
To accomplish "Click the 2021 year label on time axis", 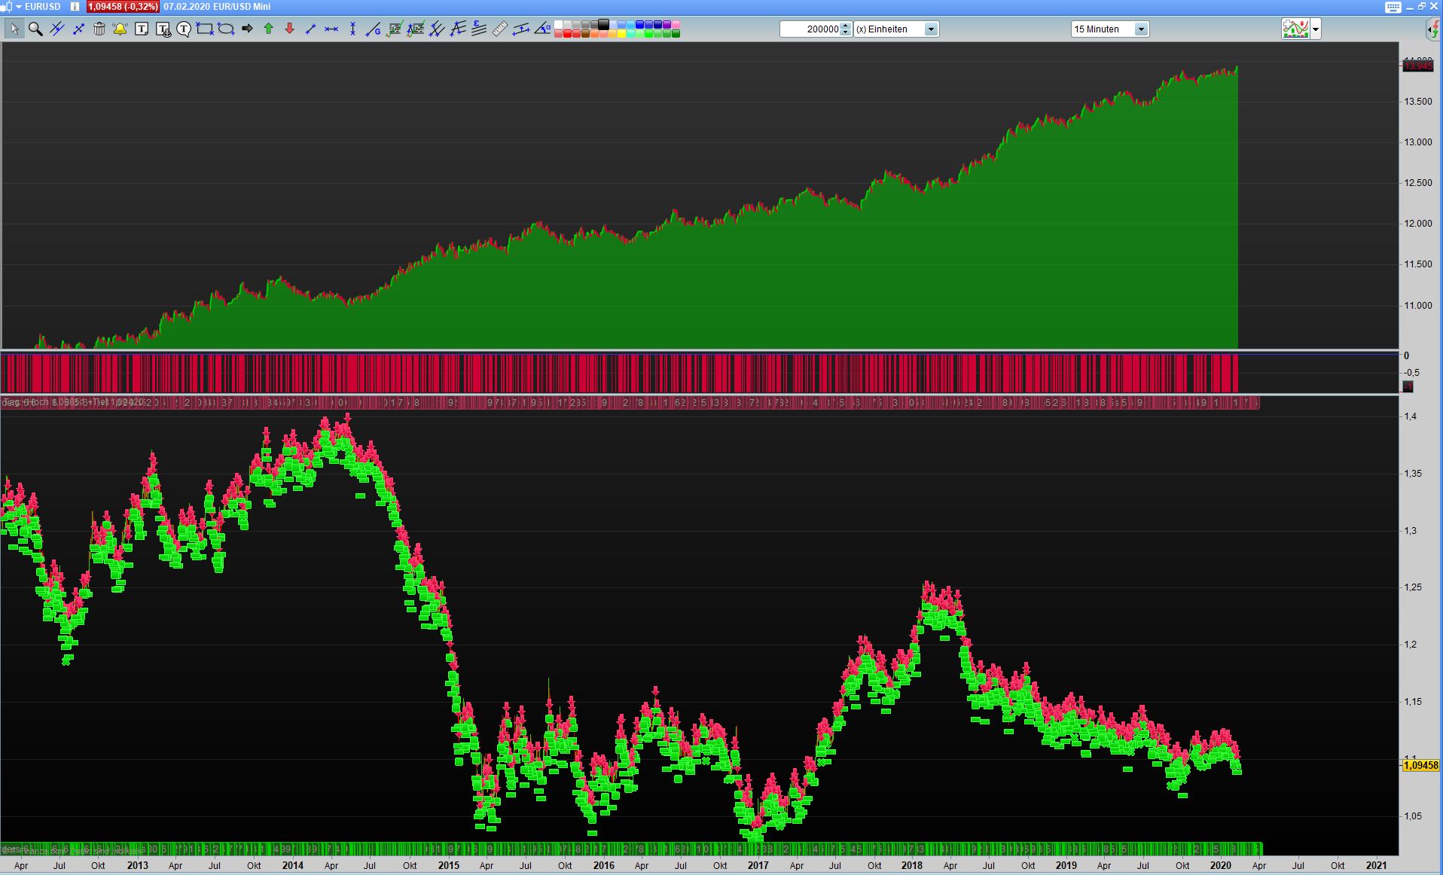I will [1376, 865].
